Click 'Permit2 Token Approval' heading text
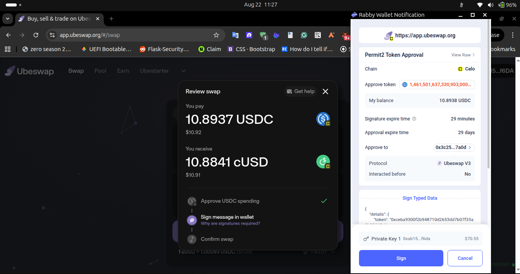 point(394,55)
